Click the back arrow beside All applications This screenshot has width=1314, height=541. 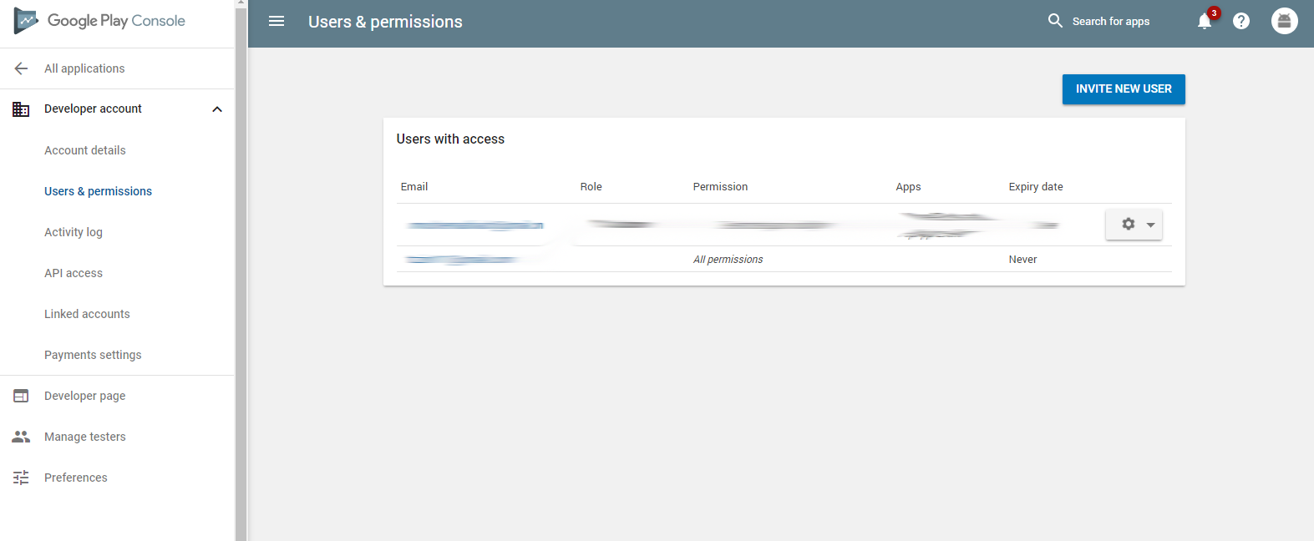pos(22,68)
